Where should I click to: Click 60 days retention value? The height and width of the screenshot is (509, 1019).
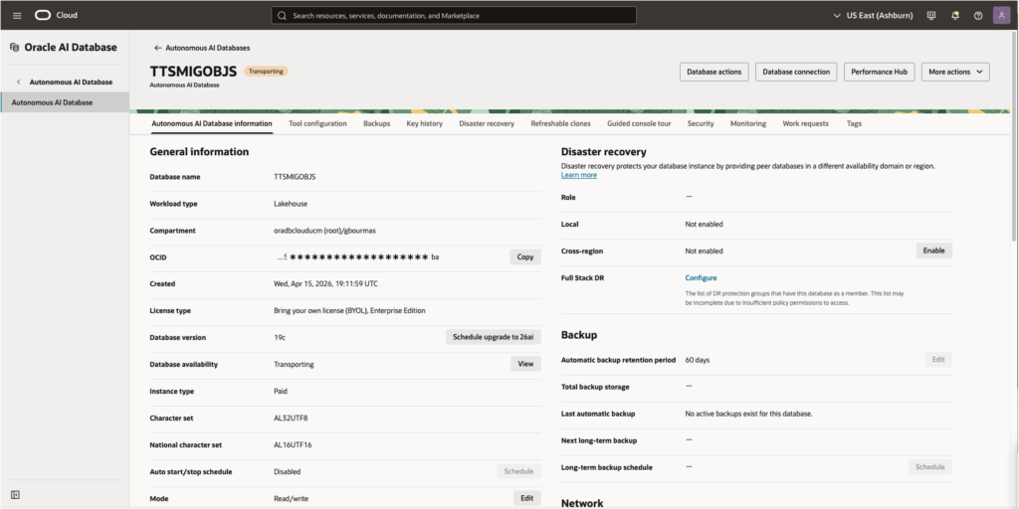[x=698, y=360]
